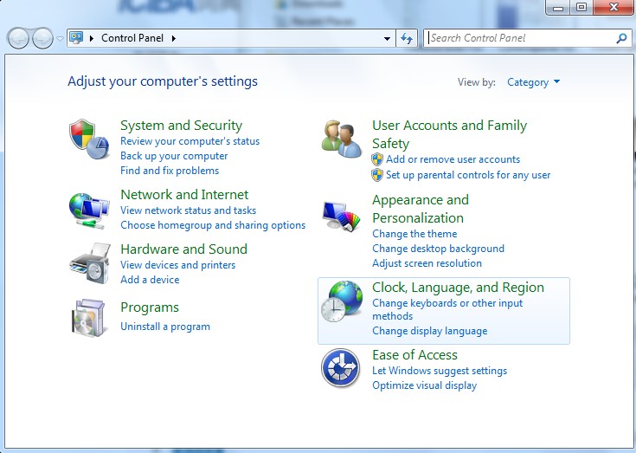Click View devices and printers

177,265
